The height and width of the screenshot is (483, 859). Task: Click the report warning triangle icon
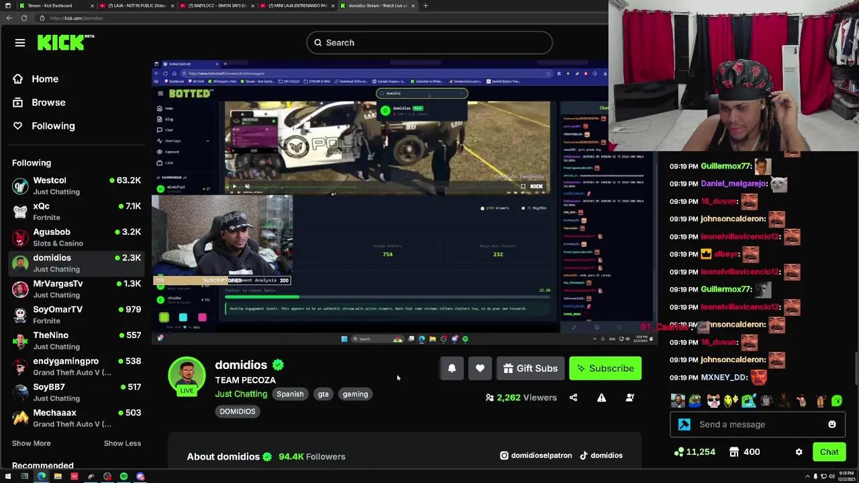pos(601,398)
